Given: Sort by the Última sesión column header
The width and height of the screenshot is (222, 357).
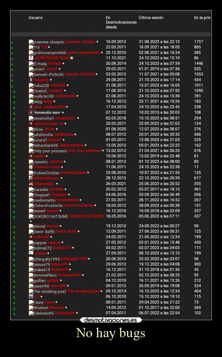Looking at the screenshot, I should (x=151, y=18).
